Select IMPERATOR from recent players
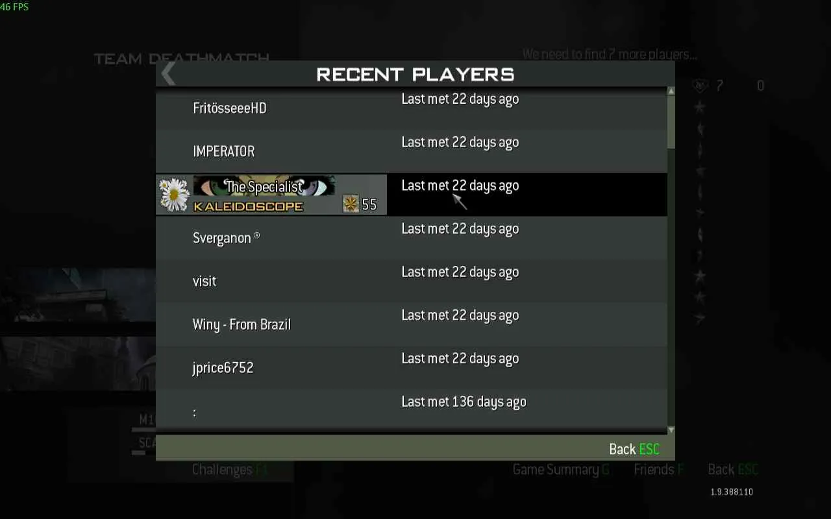Viewport: 831px width, 519px height. click(x=411, y=151)
